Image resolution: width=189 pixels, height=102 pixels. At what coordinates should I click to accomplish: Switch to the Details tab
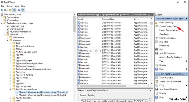coord(91,95)
